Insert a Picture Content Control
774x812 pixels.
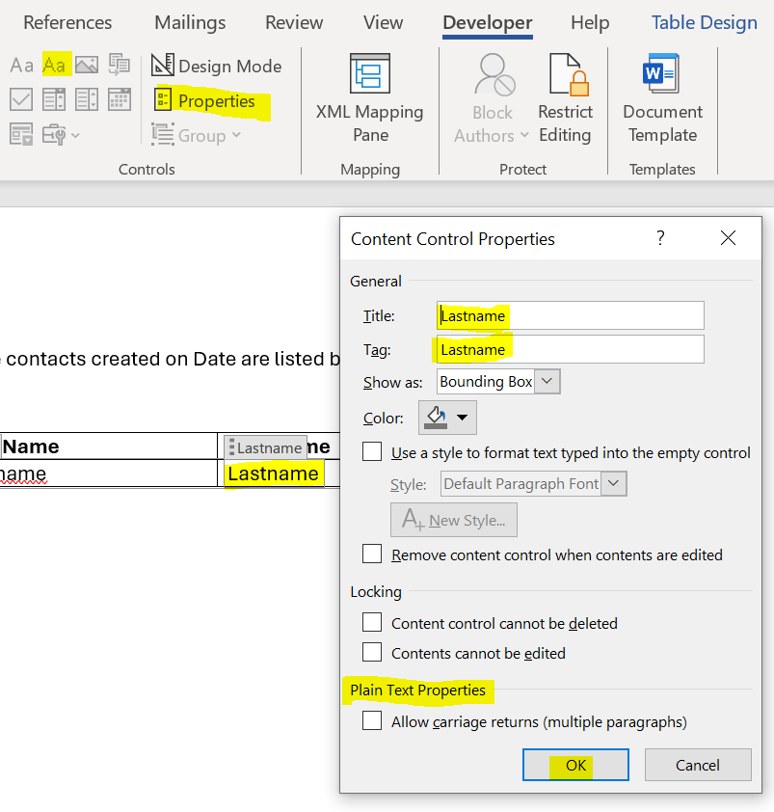[87, 66]
